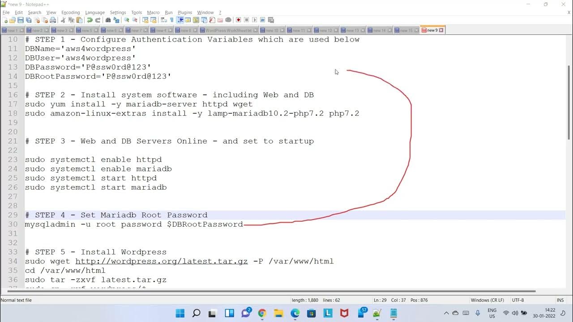573x322 pixels.
Task: Click the Start Recording macro icon
Action: (238, 20)
